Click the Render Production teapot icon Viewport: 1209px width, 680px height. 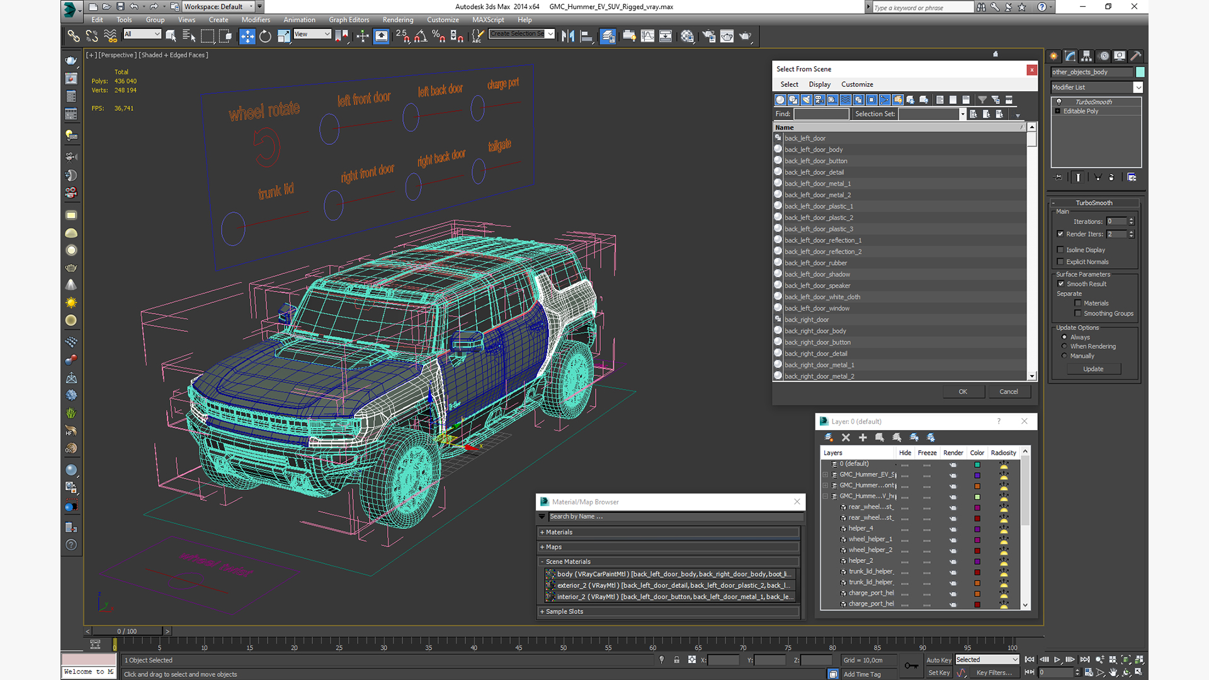coord(745,36)
